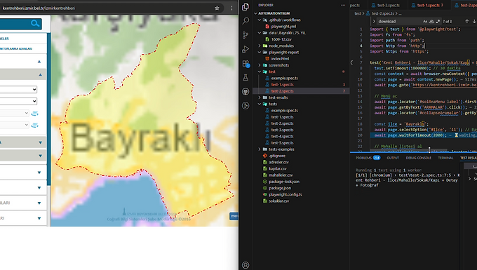Image resolution: width=477 pixels, height=270 pixels.
Task: Open playwright.config.ts file
Action: (285, 194)
